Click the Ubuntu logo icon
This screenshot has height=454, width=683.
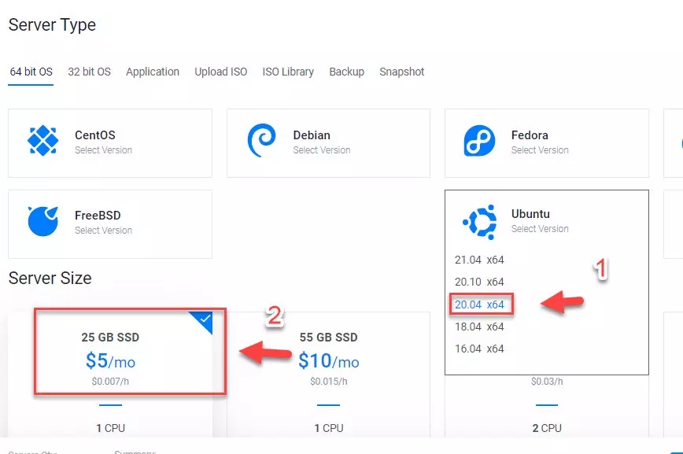pos(481,222)
